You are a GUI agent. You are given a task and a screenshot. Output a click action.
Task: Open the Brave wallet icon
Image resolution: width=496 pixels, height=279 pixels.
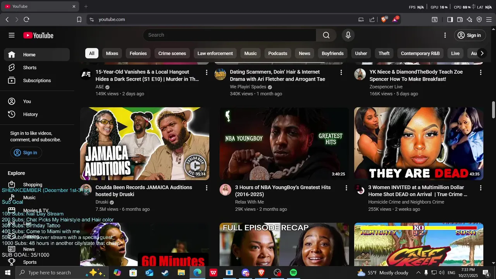pyautogui.click(x=460, y=19)
